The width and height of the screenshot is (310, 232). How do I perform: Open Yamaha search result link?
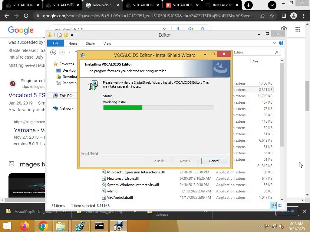pyautogui.click(x=29, y=130)
